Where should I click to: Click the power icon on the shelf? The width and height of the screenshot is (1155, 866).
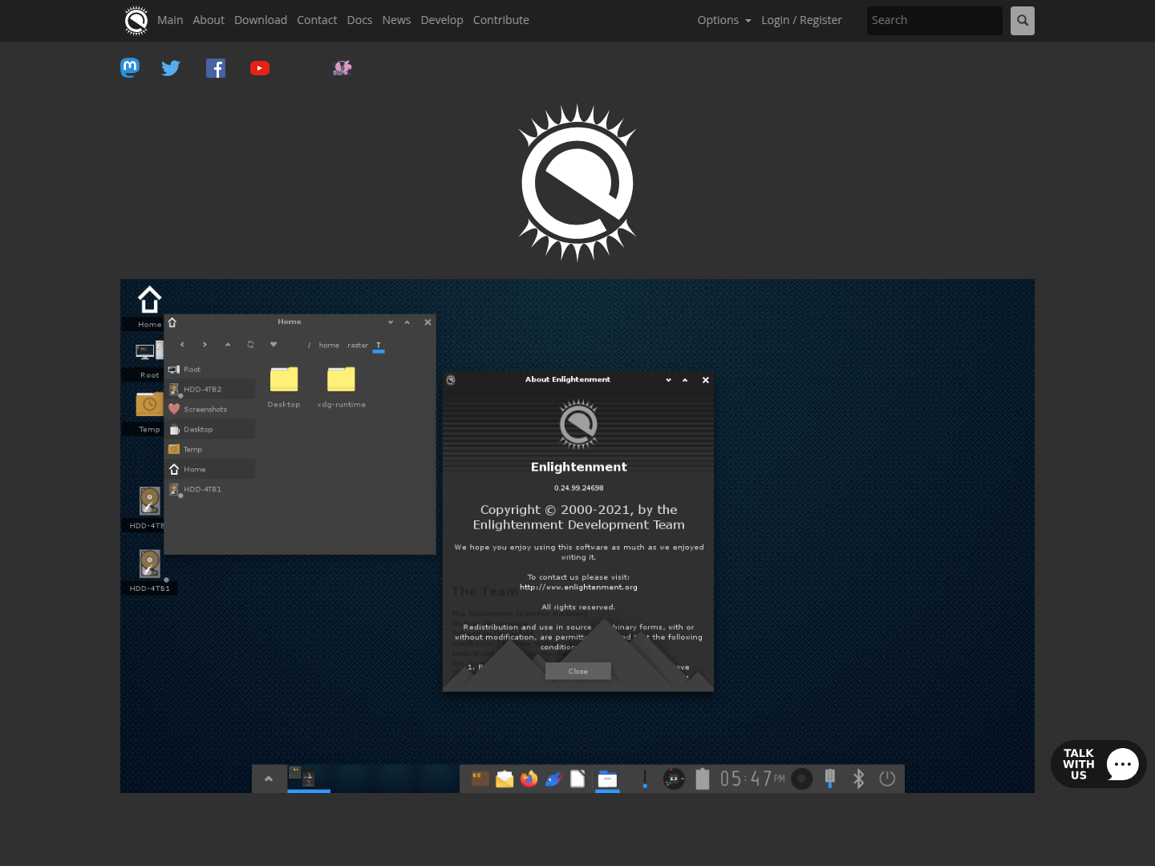[x=887, y=779]
